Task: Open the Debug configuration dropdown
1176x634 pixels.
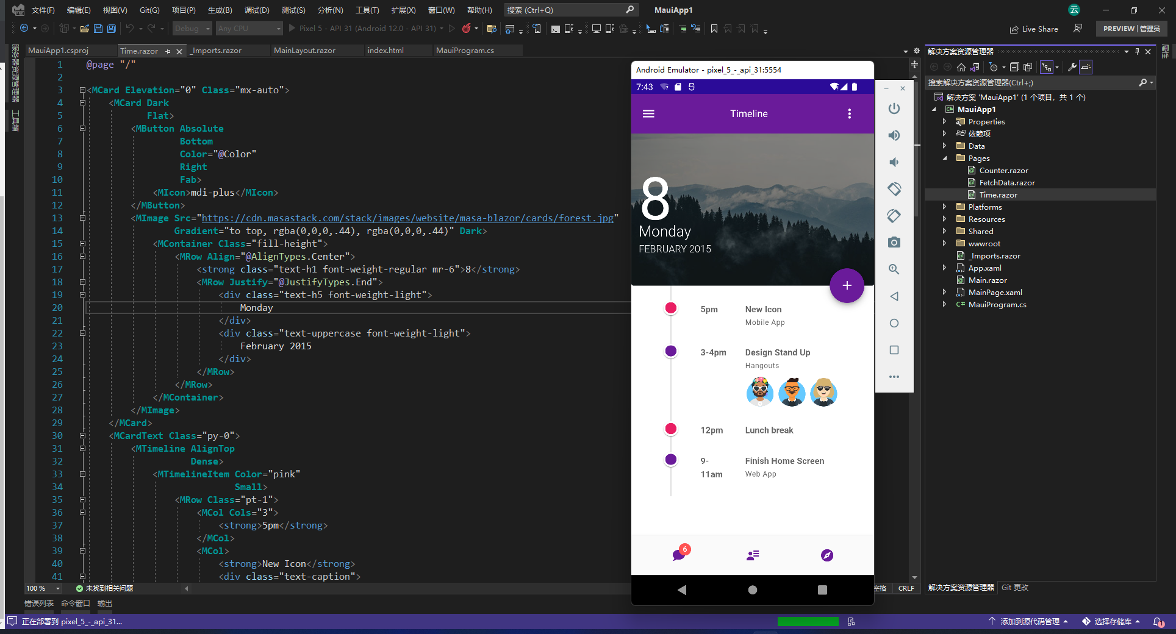Action: point(192,29)
